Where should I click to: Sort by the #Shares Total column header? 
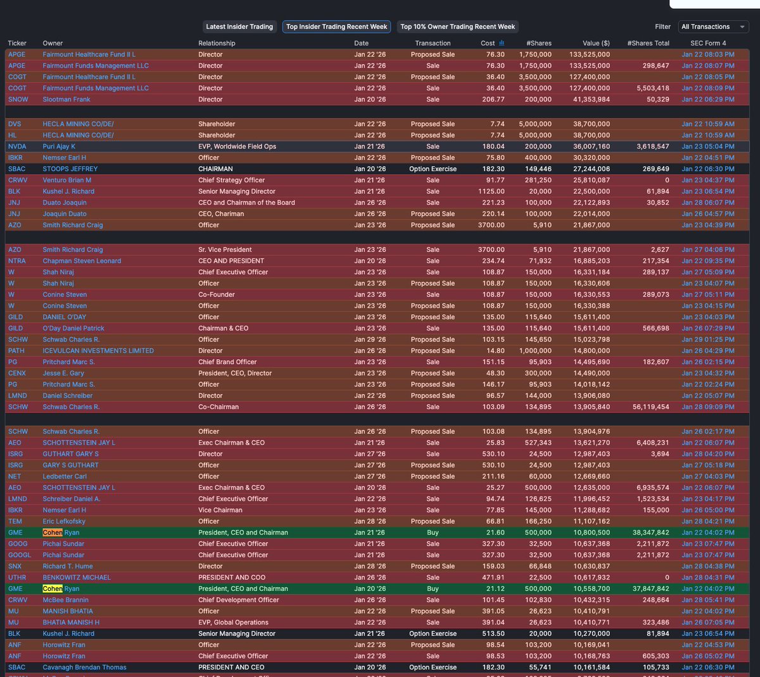tap(648, 43)
